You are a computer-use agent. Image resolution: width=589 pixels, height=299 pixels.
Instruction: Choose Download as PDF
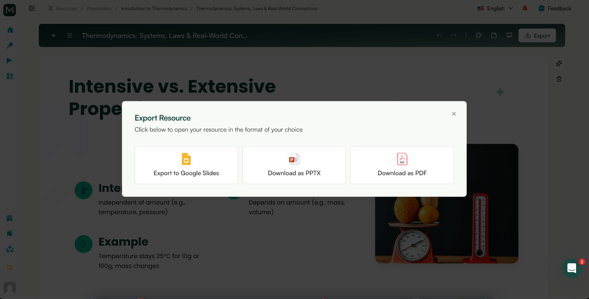click(x=401, y=165)
